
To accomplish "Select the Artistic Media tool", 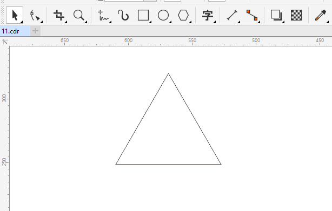I will point(123,15).
